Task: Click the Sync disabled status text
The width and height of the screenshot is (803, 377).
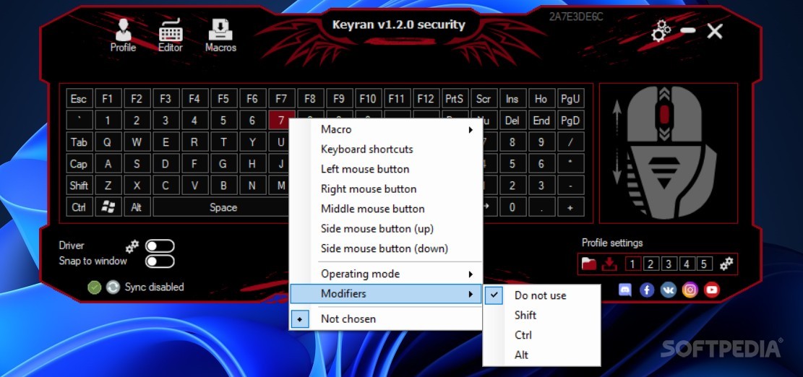Action: point(154,287)
